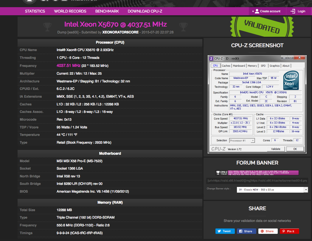
Task: Click the CPU-Z trophy icon in the forum banner
Action: (218, 173)
